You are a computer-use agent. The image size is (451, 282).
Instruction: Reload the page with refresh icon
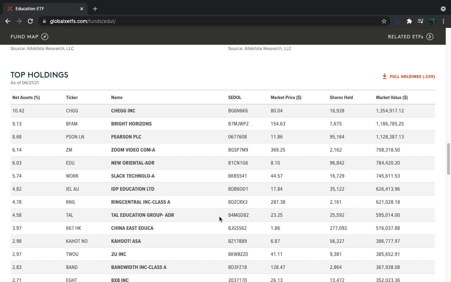click(30, 21)
